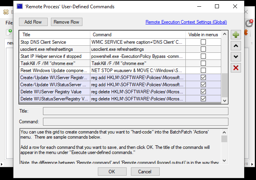256x180 pixels.
Task: Click into the Command input field
Action: pos(136,122)
